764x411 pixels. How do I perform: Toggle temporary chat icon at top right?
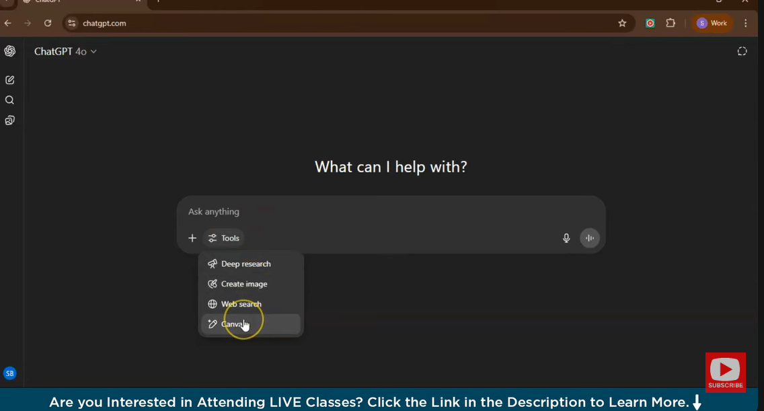pos(742,52)
